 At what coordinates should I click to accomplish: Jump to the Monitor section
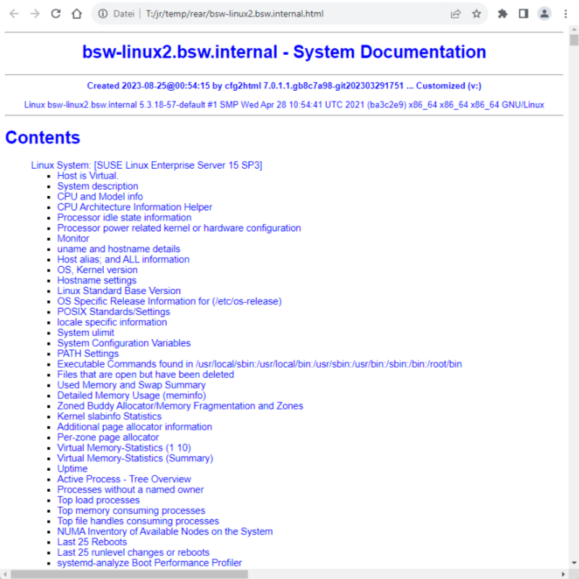tap(73, 239)
